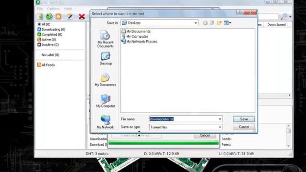306x172 pixels.
Task: Select Downloading (0) in sidebar
Action: 51,30
